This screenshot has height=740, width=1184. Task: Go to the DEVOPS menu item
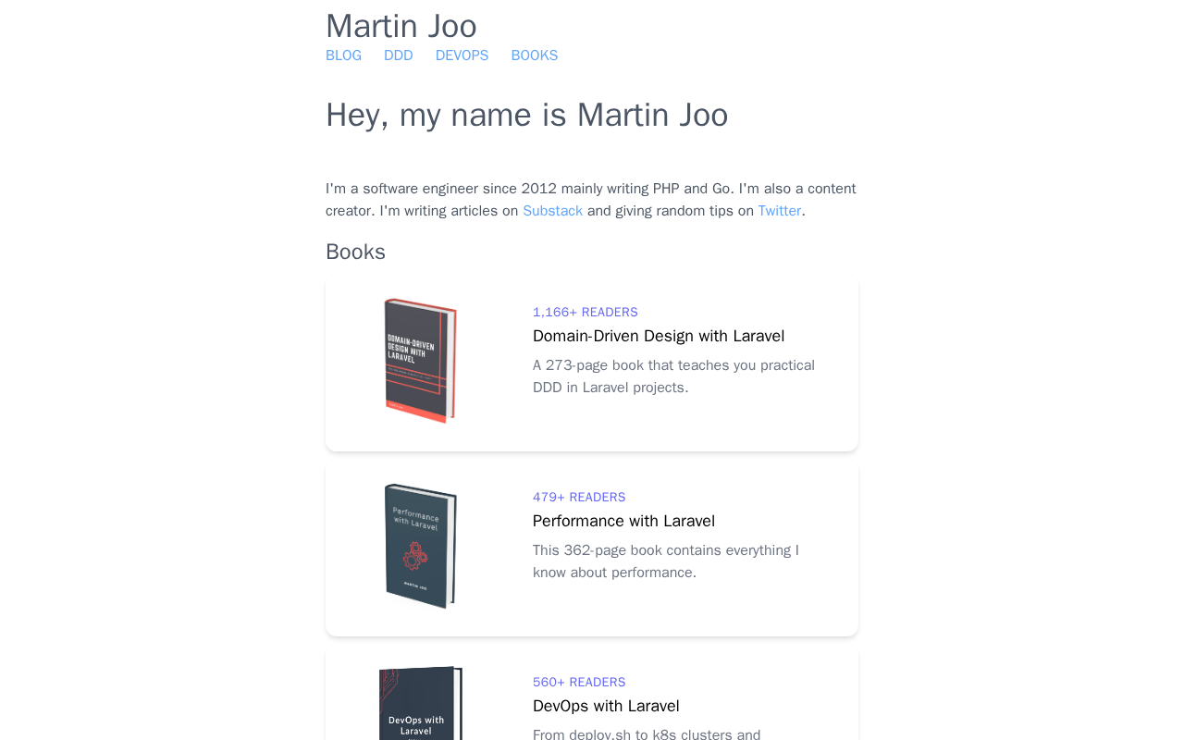pyautogui.click(x=462, y=55)
